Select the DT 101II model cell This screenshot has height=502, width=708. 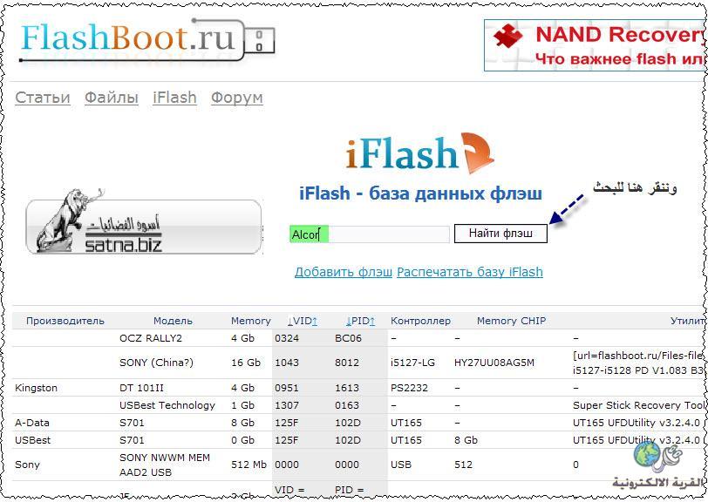pyautogui.click(x=141, y=388)
